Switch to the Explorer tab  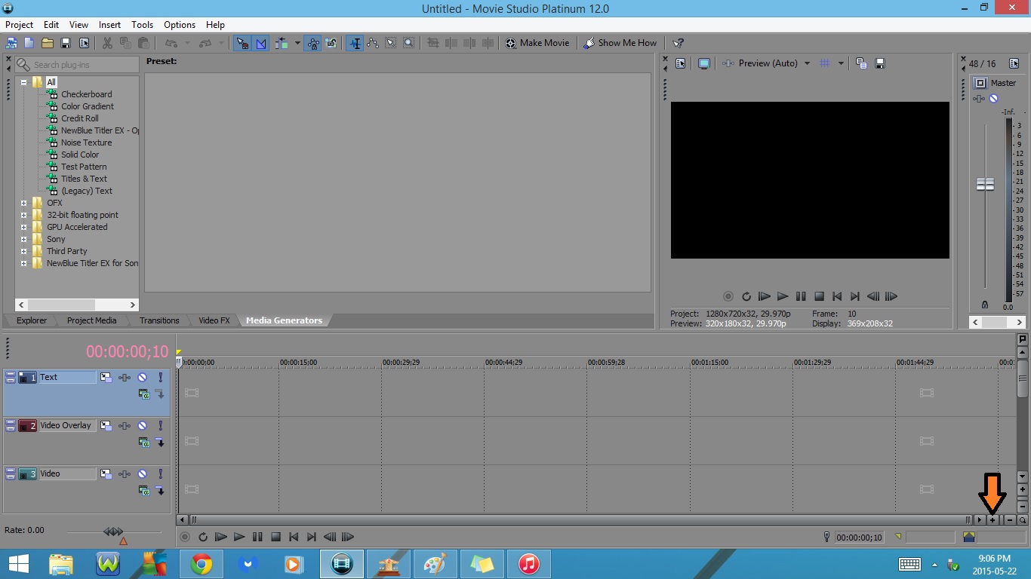coord(32,320)
